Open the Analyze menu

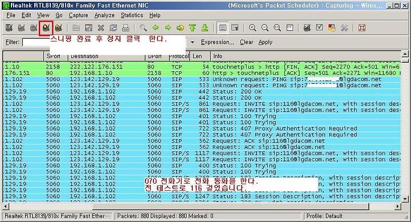[104, 15]
